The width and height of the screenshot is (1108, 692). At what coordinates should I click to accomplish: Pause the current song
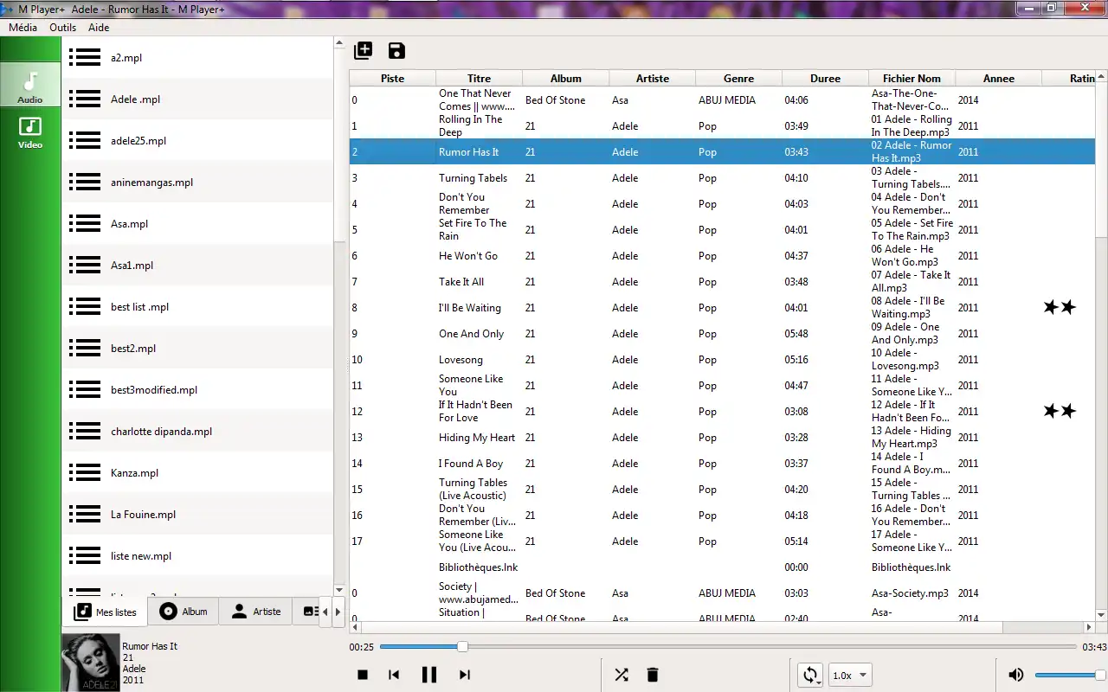click(x=429, y=675)
